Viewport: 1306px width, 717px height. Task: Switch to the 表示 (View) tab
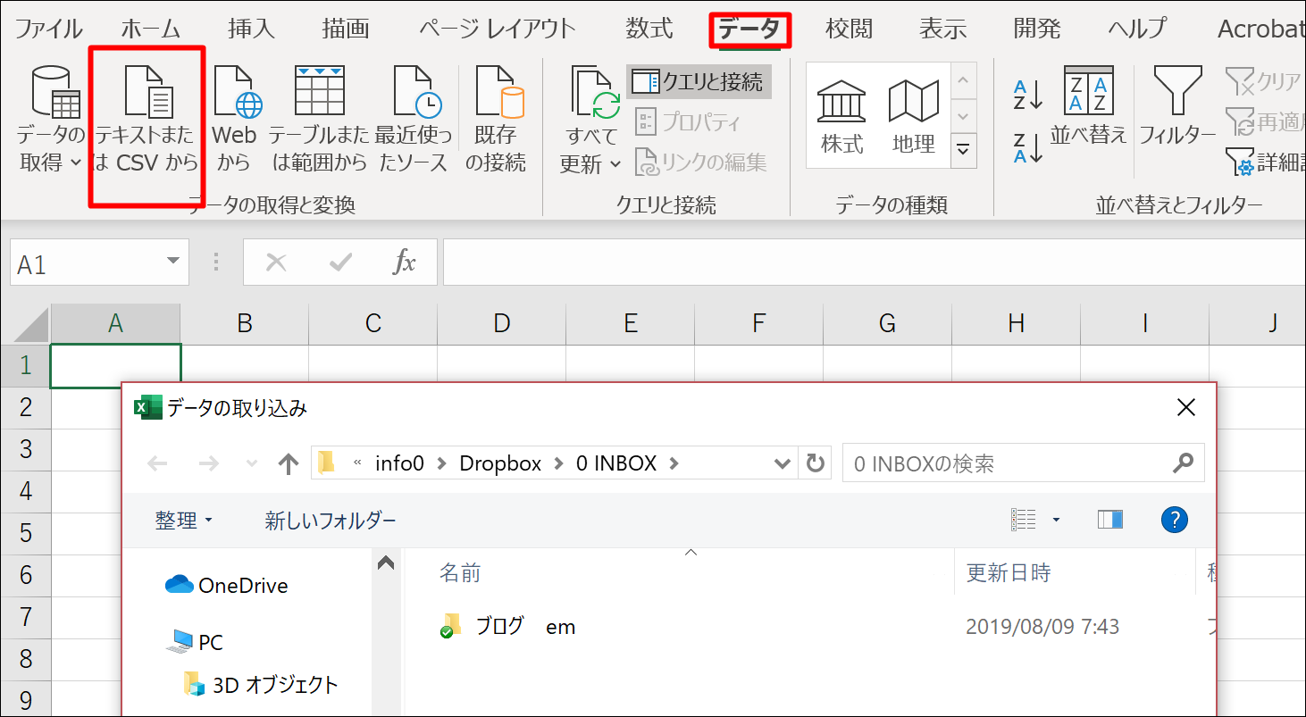tap(943, 29)
